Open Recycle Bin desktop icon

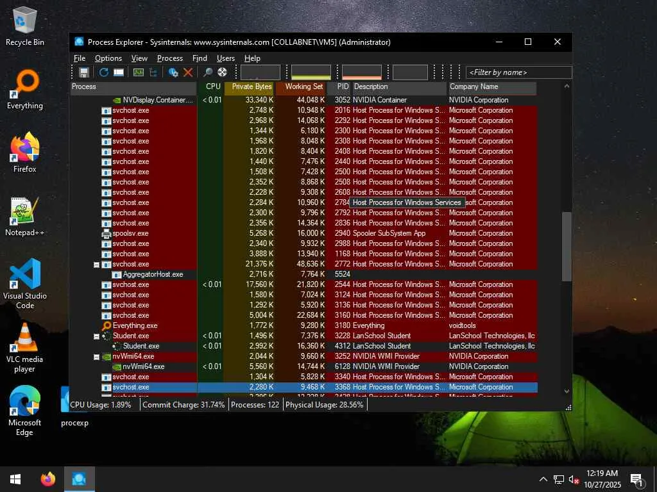pyautogui.click(x=25, y=27)
